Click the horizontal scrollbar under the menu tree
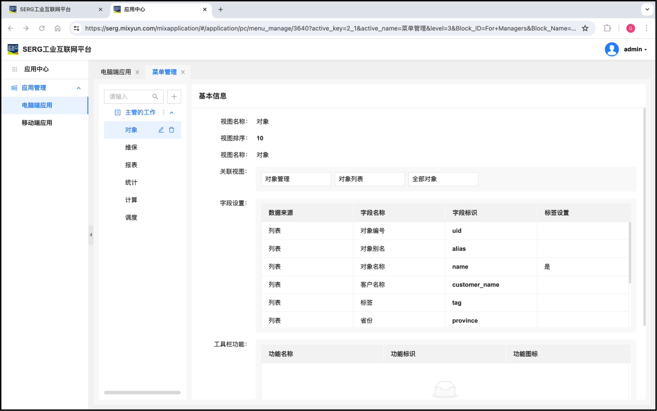 click(142, 392)
